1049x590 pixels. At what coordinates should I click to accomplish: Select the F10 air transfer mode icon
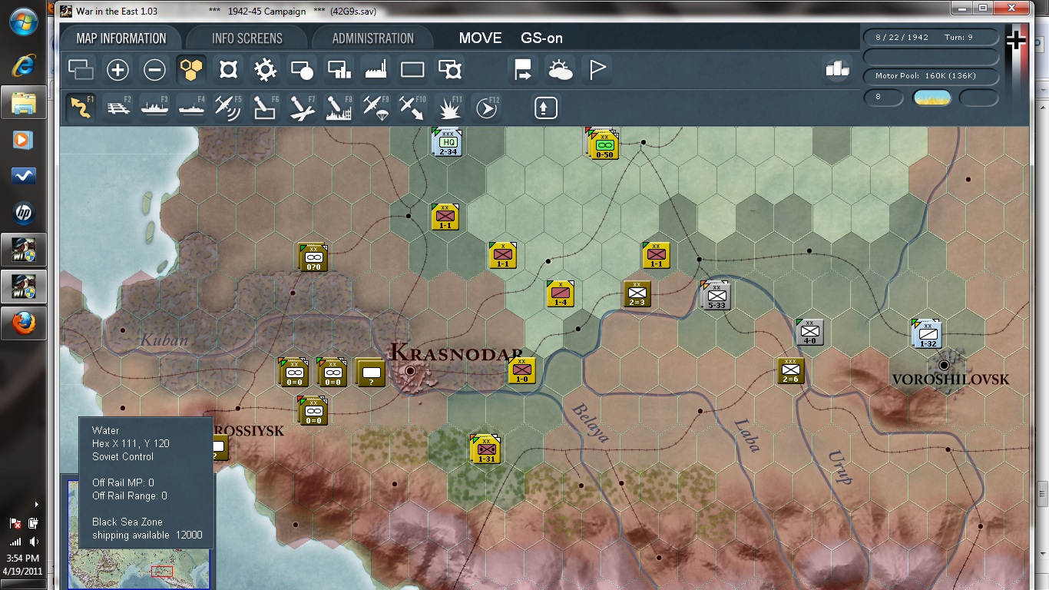(x=412, y=108)
